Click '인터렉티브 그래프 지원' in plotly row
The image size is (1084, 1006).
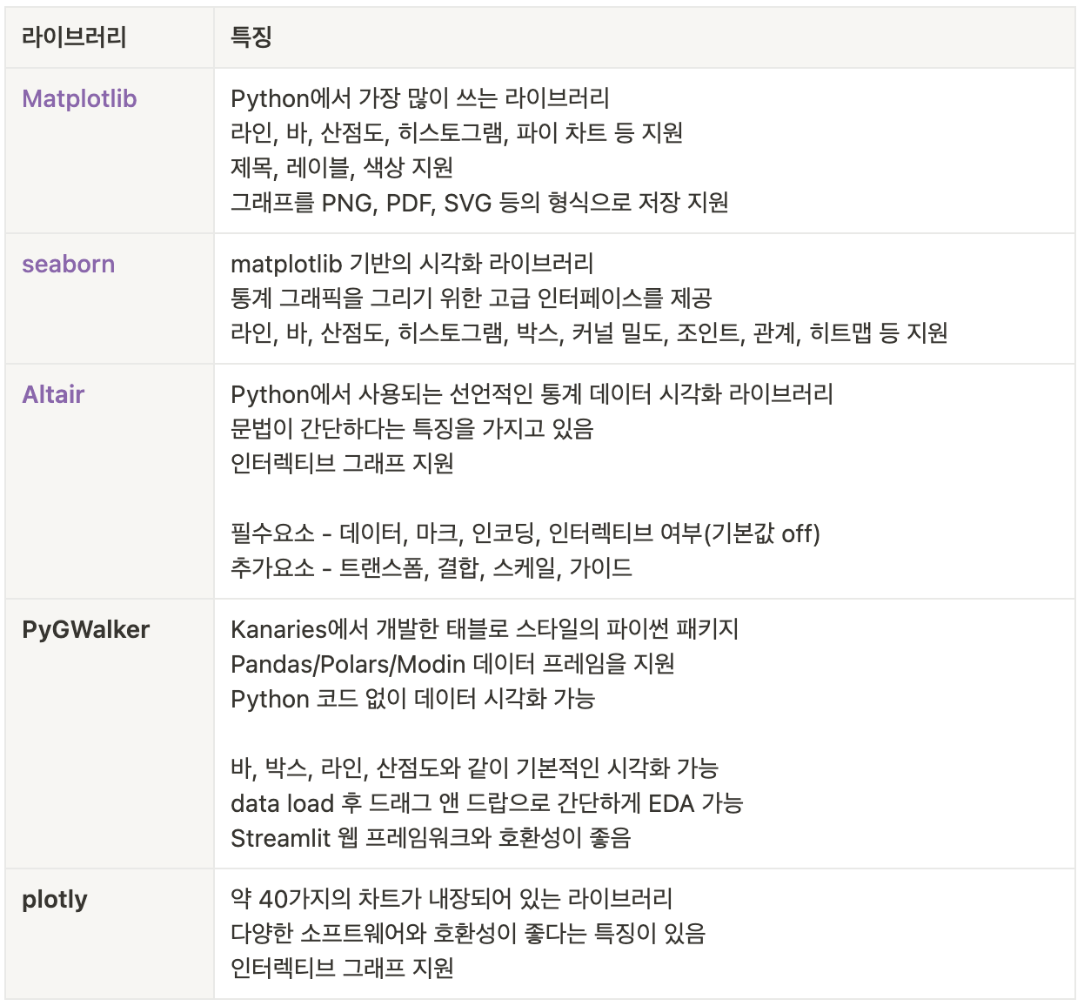(342, 969)
